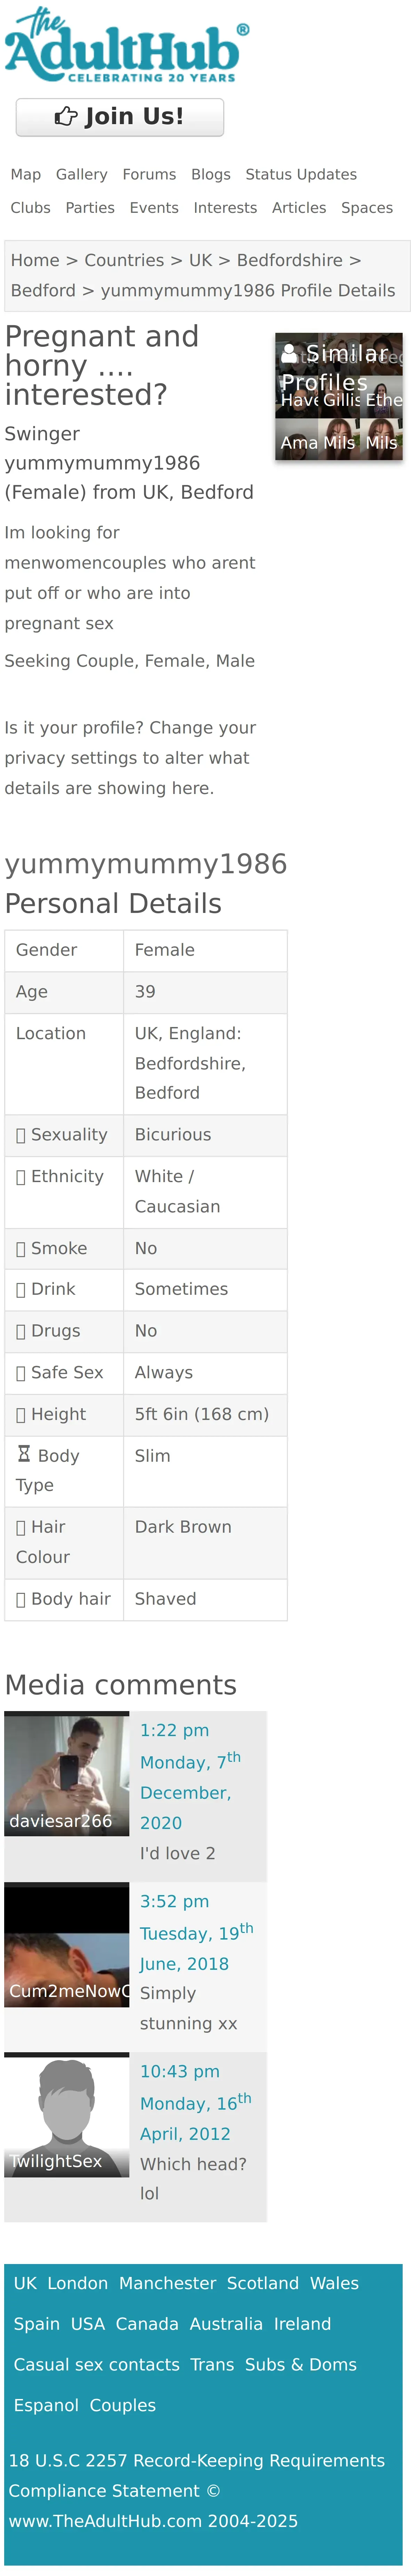
Task: Open the Articles menu item
Action: (299, 208)
